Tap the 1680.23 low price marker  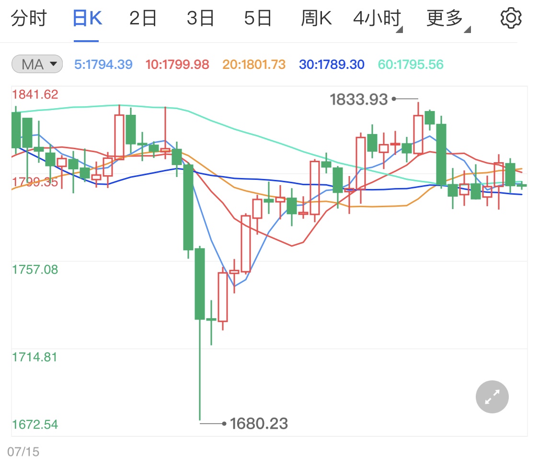click(x=259, y=424)
